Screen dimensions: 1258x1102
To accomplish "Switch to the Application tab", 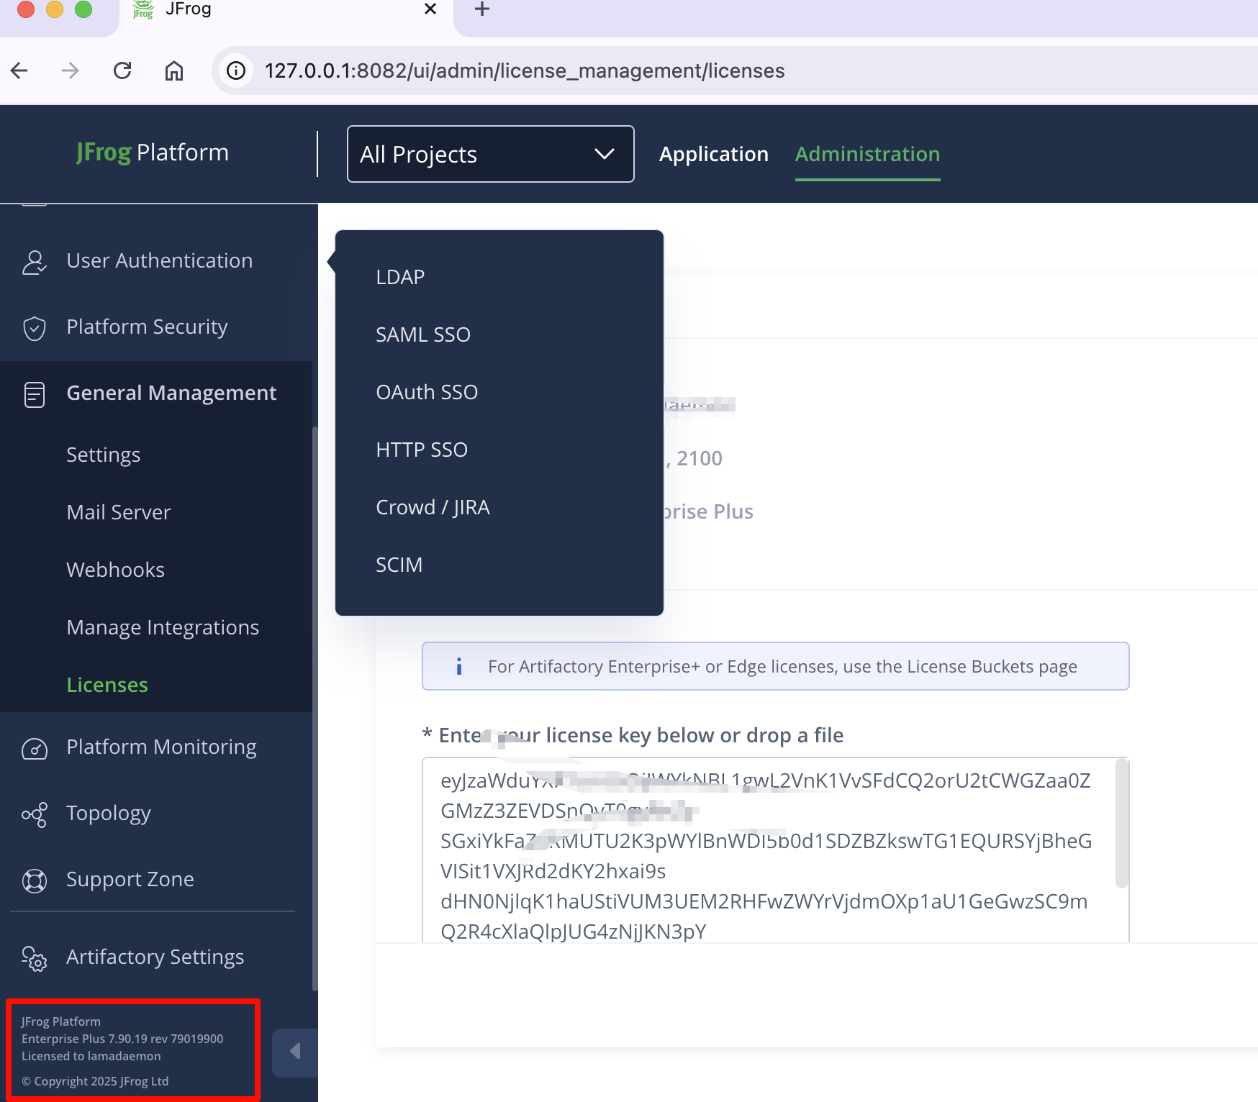I will [713, 154].
